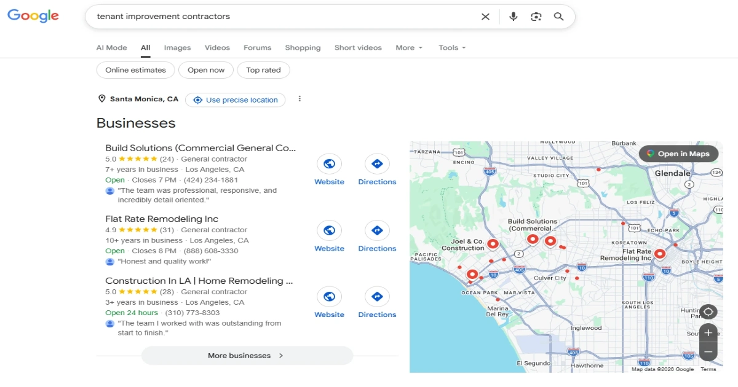Screen dimensions: 738x387
Task: Click the Inglewood label on the map
Action: click(585, 328)
